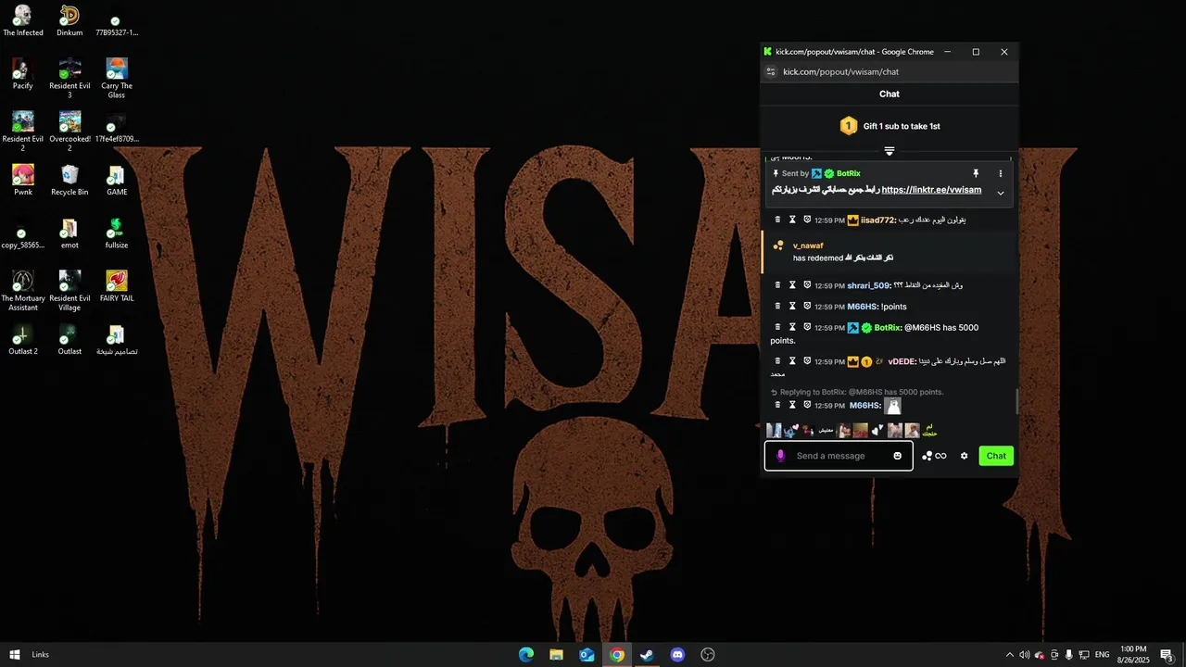Screen dimensions: 1186x667
Task: Open the channel points infinity icon
Action: [940, 456]
